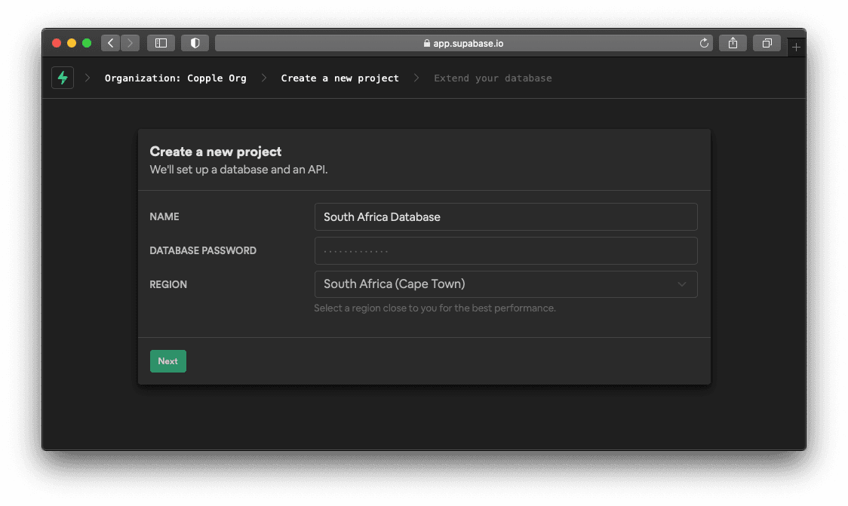Open the Organization: Copple Org breadcrumb

175,78
